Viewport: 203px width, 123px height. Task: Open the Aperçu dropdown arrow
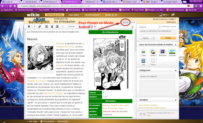coord(154,38)
